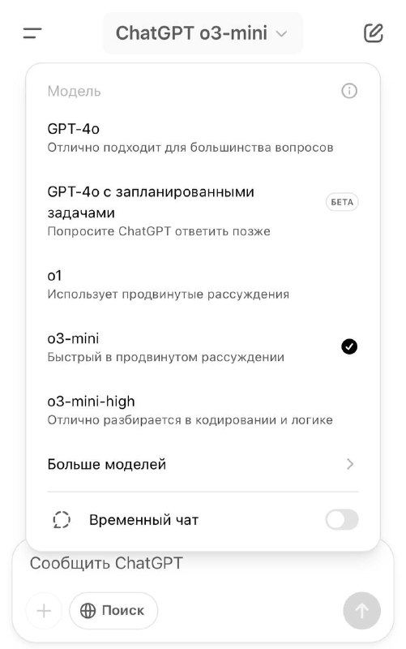Expand Больше моделей chevron
Image resolution: width=406 pixels, height=649 pixels.
(350, 464)
